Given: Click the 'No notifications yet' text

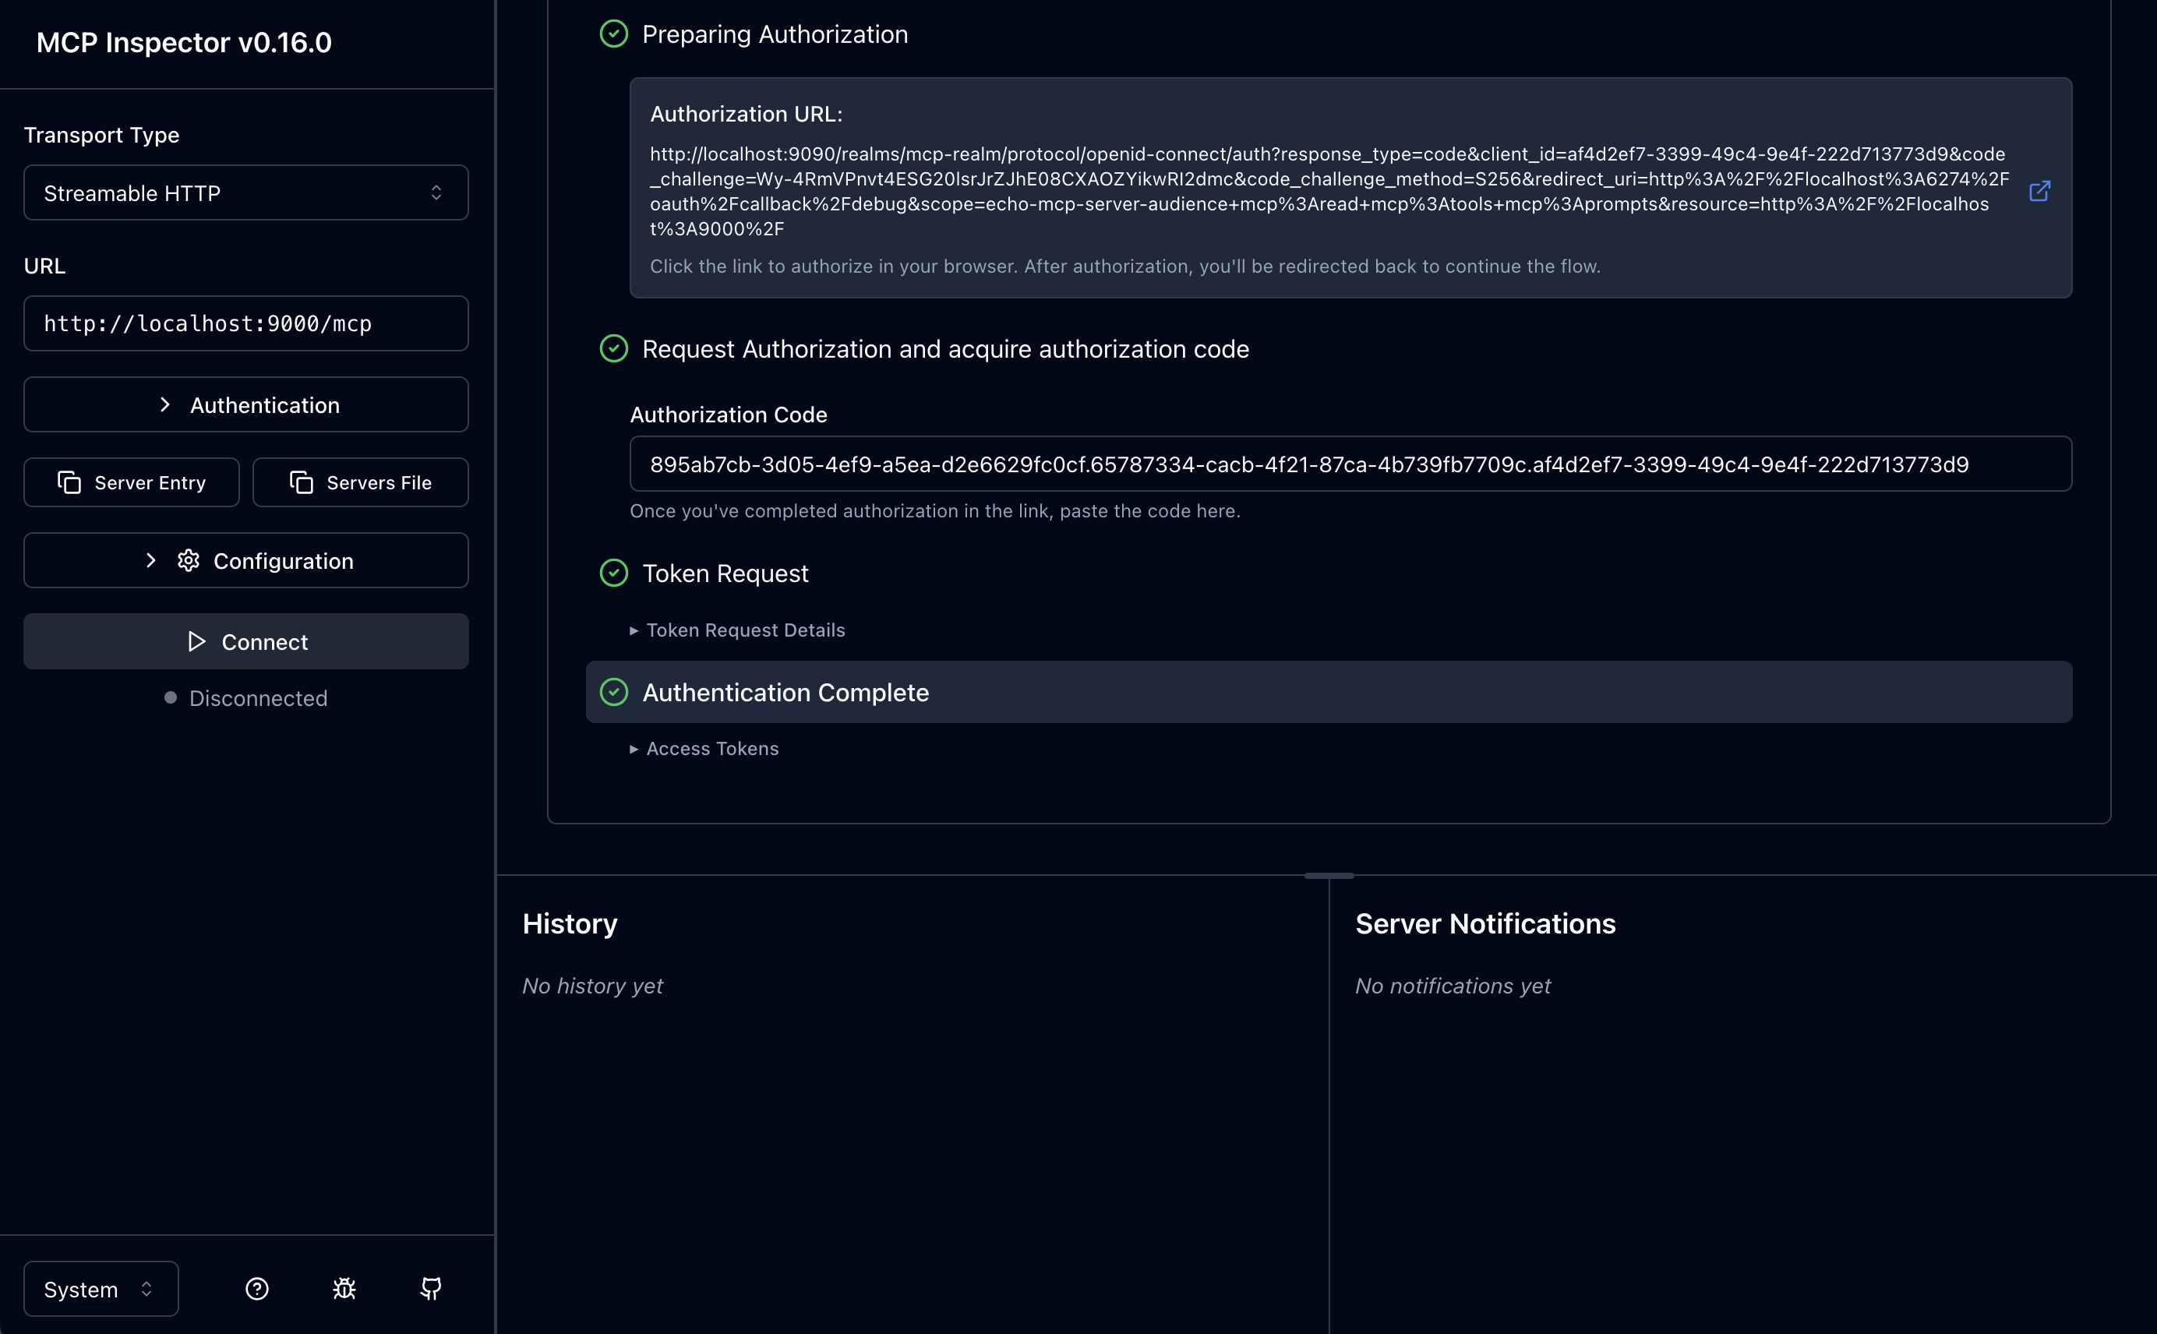Looking at the screenshot, I should coord(1453,986).
